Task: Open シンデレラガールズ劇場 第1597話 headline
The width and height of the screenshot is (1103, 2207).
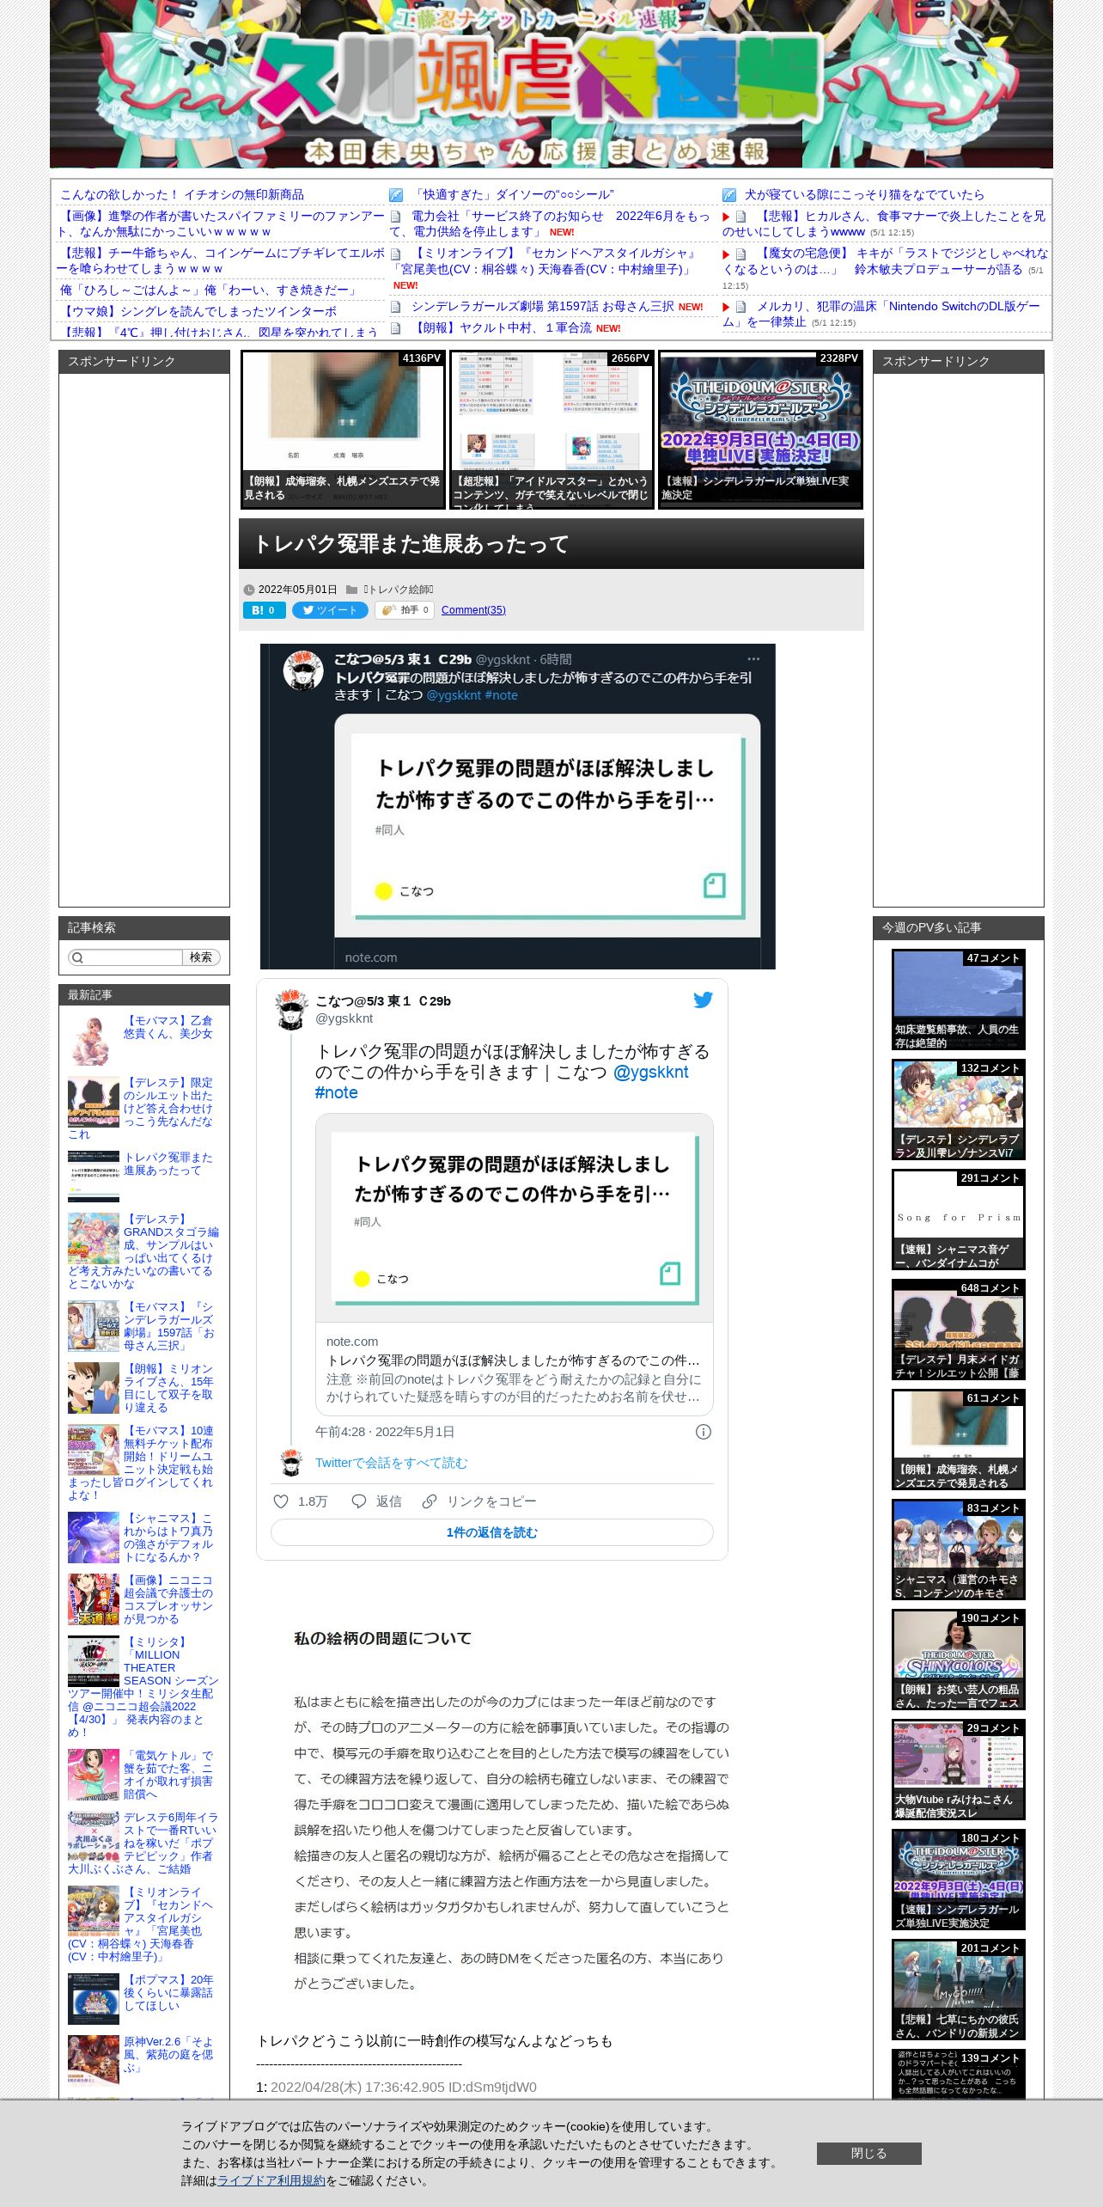Action: tap(543, 307)
